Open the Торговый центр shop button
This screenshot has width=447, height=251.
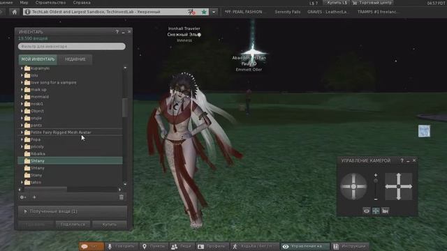372,3
